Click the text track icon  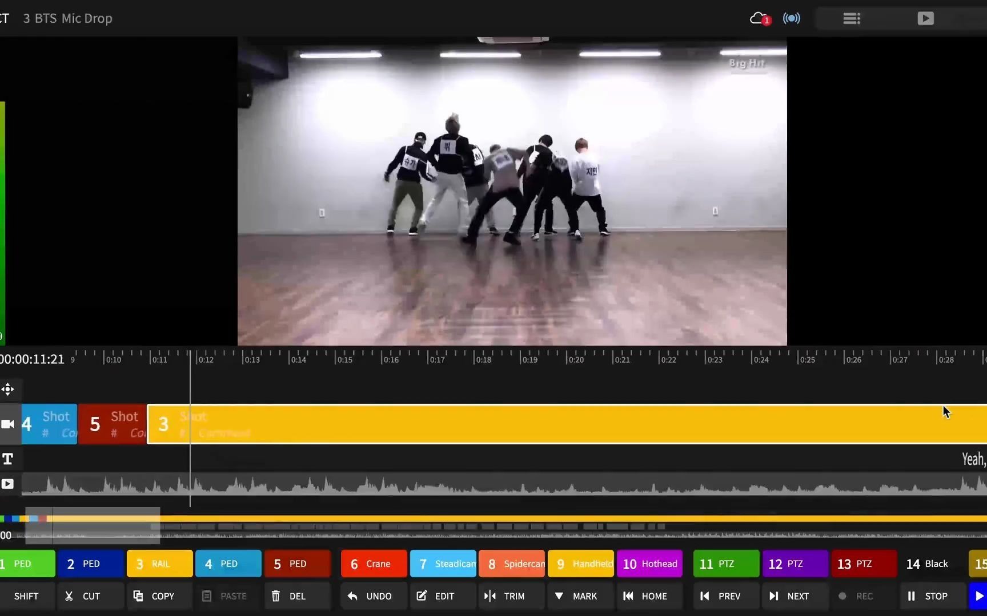pos(8,459)
